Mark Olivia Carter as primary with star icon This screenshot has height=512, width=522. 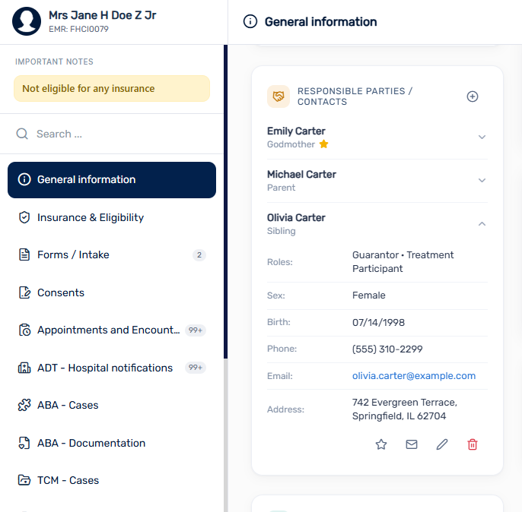380,444
